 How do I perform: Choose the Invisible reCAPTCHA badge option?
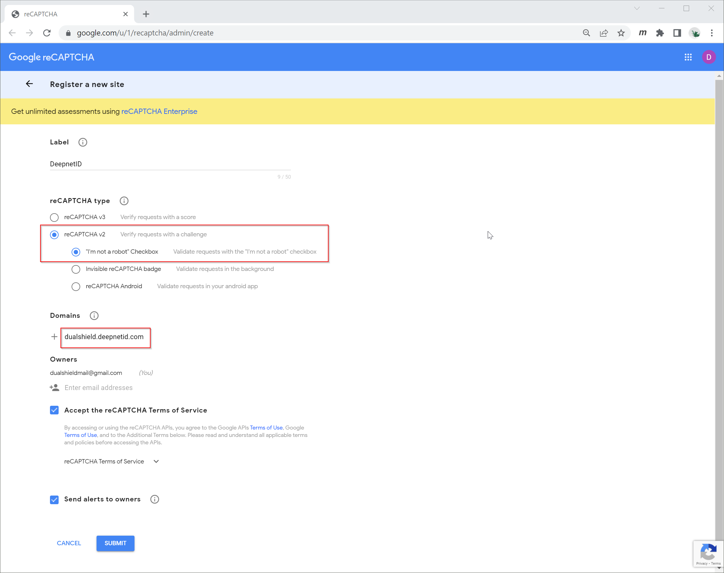click(76, 269)
